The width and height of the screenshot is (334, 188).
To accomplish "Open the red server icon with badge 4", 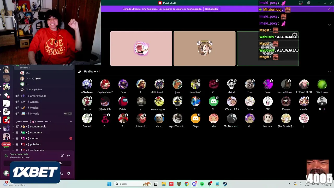I will click(6, 120).
